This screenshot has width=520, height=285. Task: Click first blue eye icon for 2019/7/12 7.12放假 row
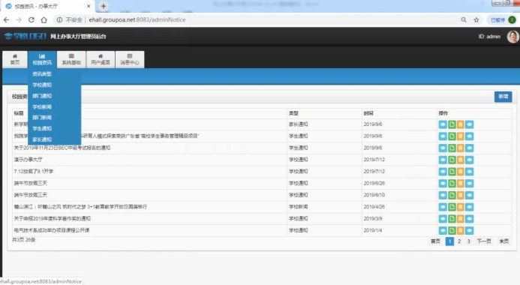443,172
